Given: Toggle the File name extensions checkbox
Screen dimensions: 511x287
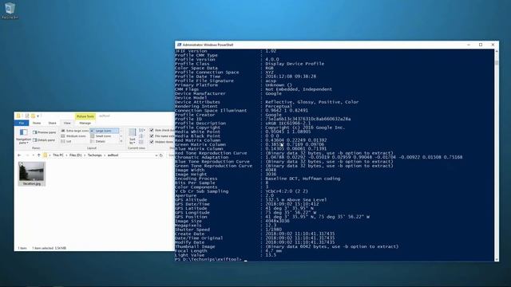Looking at the screenshot, I should pos(152,136).
